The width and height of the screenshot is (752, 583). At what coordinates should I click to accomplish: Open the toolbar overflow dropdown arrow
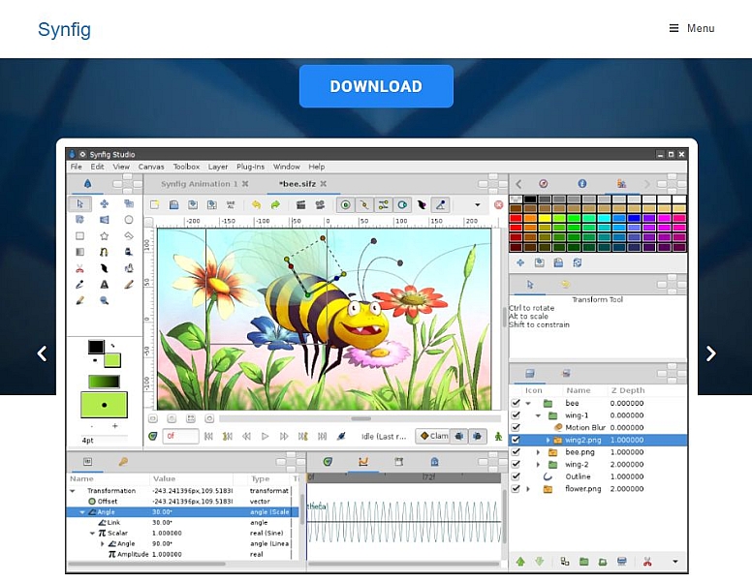[x=477, y=205]
